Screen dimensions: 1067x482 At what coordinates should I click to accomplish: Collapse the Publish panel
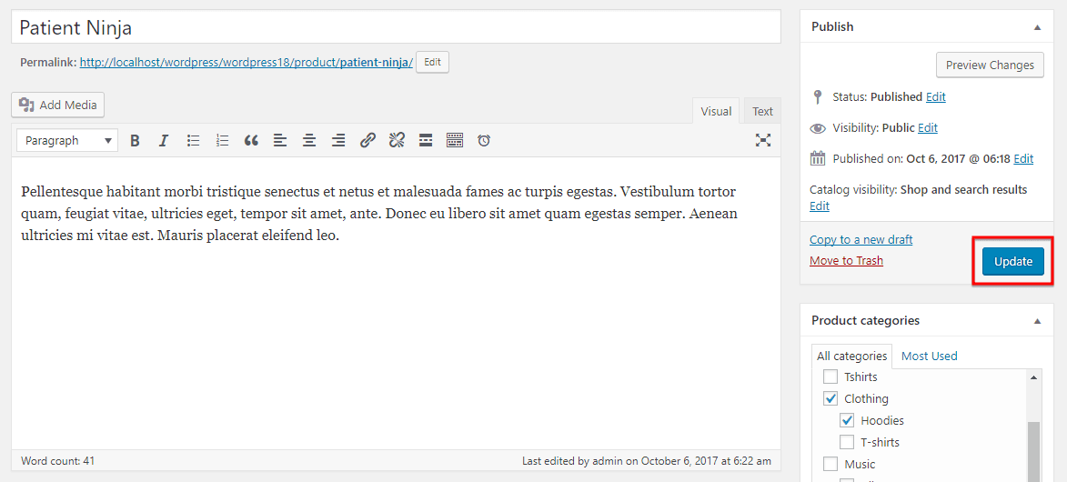coord(1037,27)
